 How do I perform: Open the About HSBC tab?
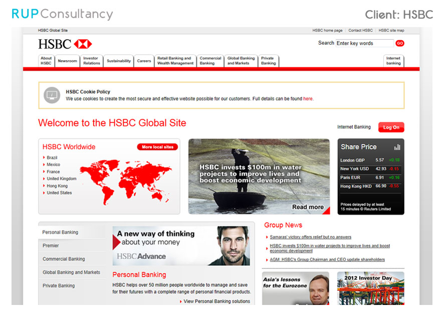coord(46,61)
